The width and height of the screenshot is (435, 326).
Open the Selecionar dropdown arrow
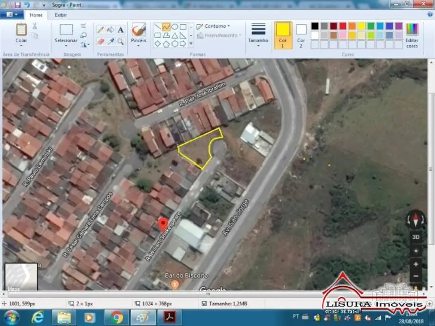65,45
